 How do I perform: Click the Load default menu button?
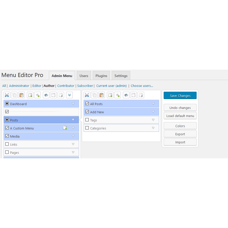click(x=180, y=116)
